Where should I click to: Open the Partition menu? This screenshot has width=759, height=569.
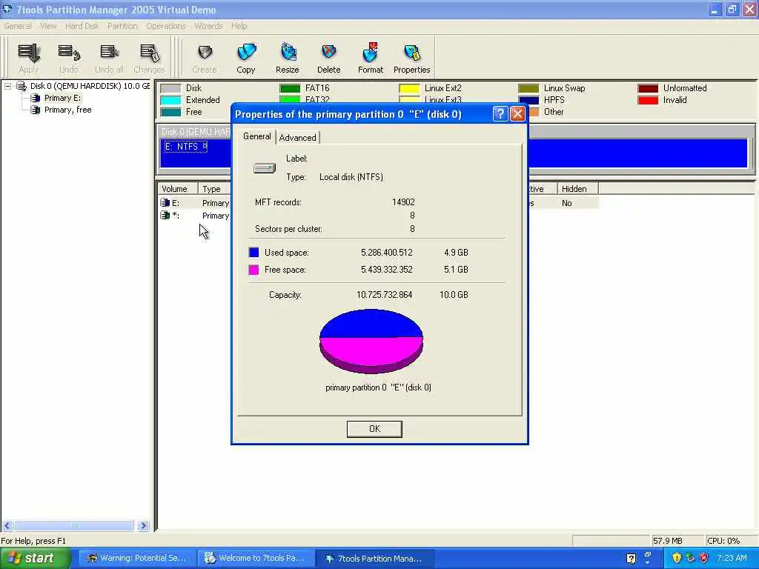pyautogui.click(x=122, y=26)
